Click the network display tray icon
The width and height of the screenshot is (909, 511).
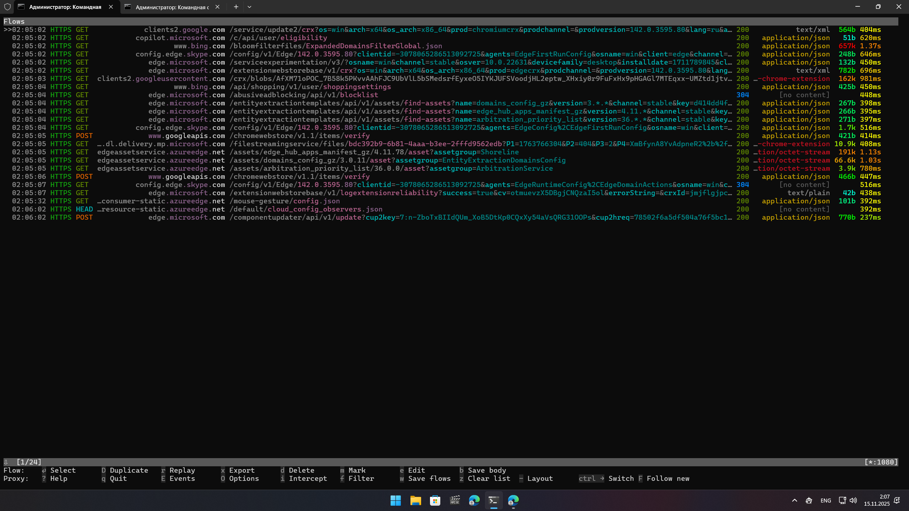(842, 500)
